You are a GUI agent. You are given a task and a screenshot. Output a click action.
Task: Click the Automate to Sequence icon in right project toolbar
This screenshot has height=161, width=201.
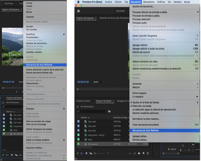pos(130,153)
